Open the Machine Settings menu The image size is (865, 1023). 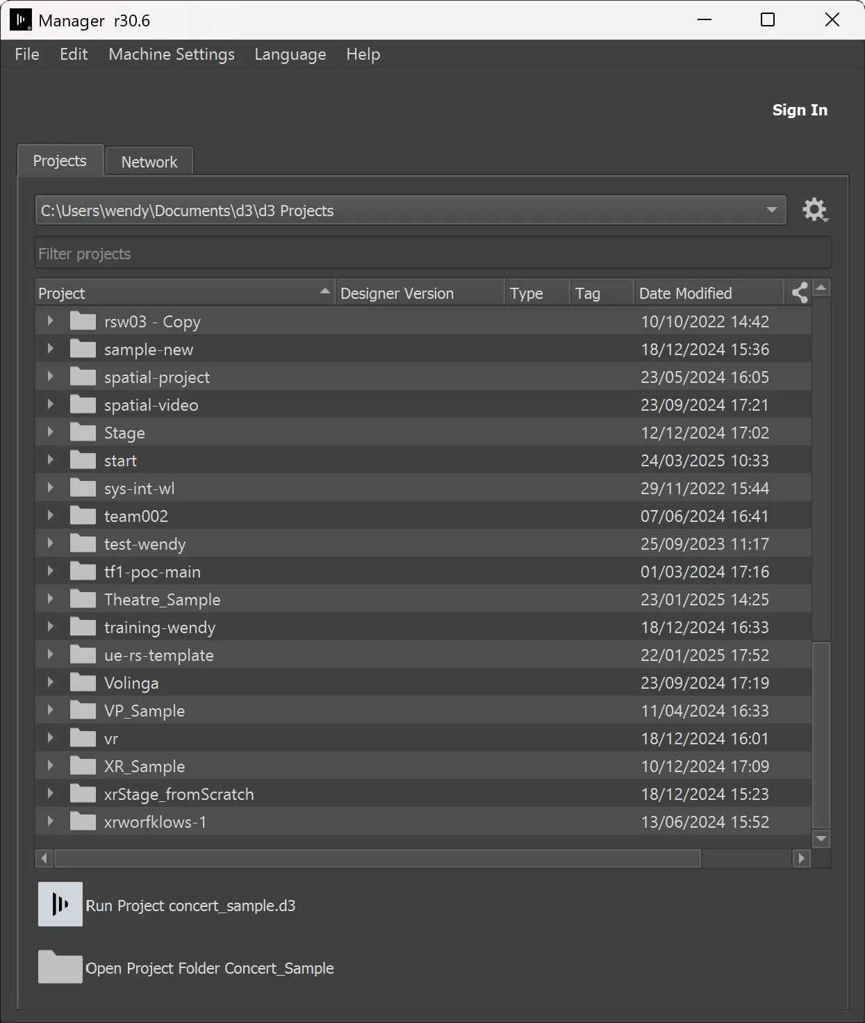[x=172, y=54]
